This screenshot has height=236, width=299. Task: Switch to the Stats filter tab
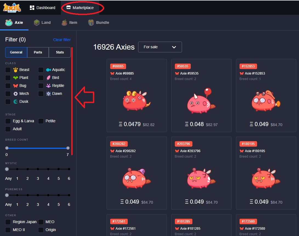60,52
